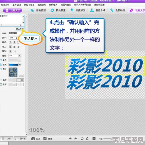
Task: Open the 镜头校正 lens correction tool
Action: 58,10
